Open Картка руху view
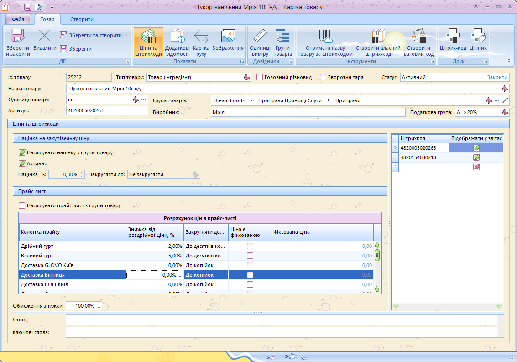The width and height of the screenshot is (517, 362). [x=201, y=43]
